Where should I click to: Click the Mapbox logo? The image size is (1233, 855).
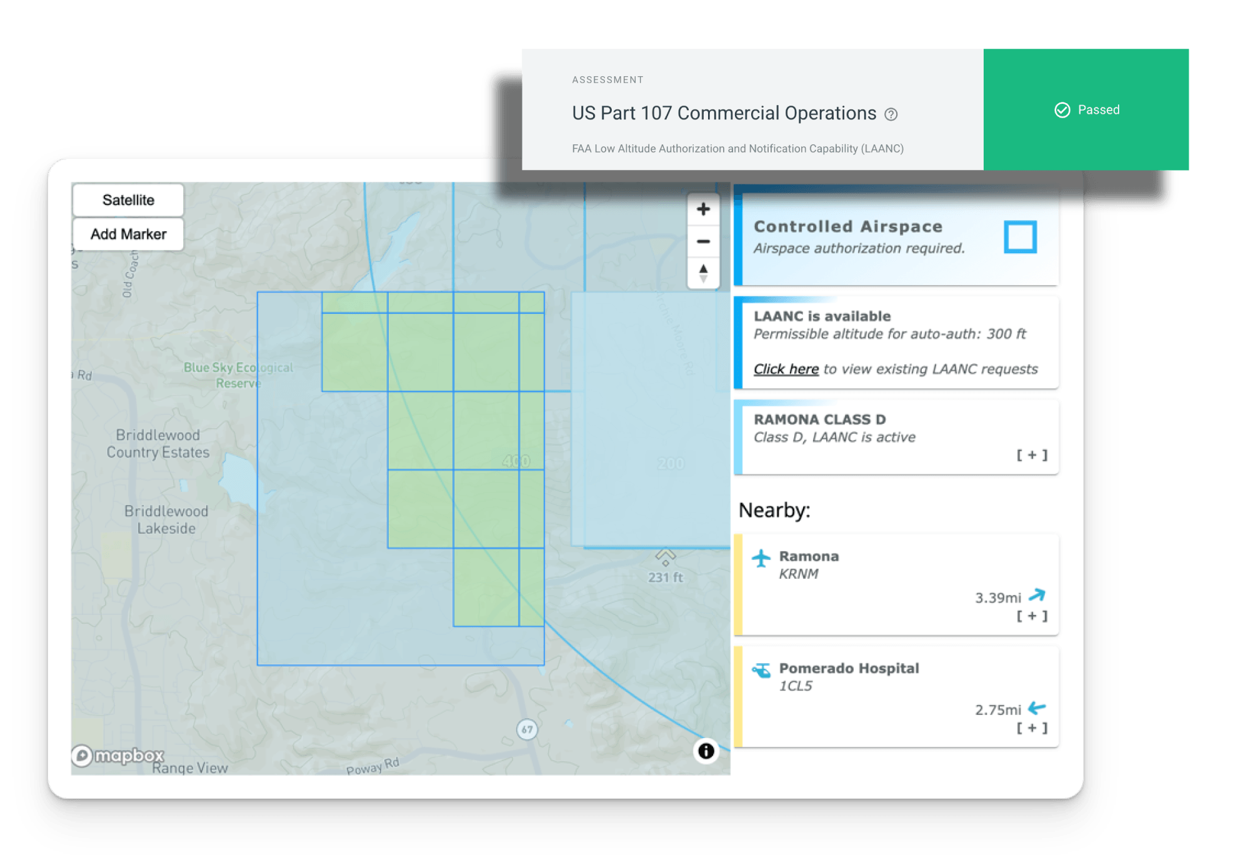point(117,756)
